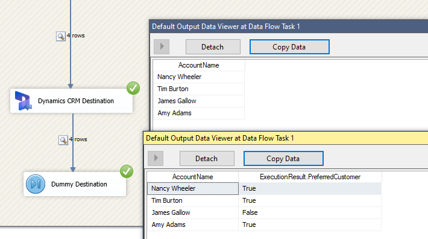
Task: Click the Dynamics CRM Destination component icon
Action: [23, 101]
